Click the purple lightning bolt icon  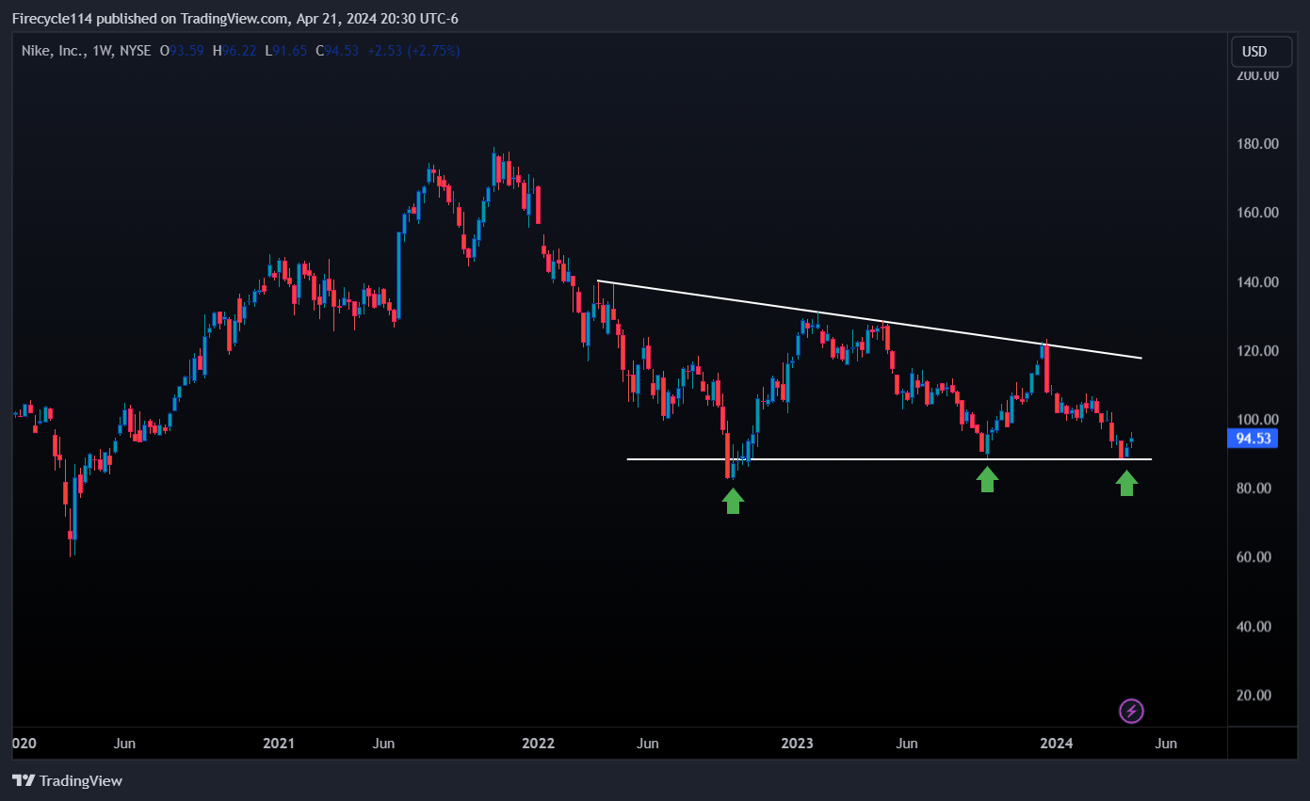tap(1131, 711)
